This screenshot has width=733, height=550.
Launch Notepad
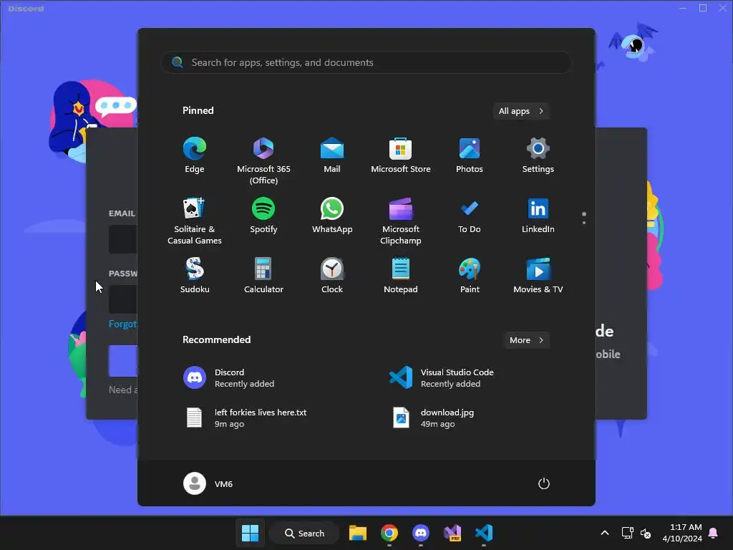coord(401,276)
